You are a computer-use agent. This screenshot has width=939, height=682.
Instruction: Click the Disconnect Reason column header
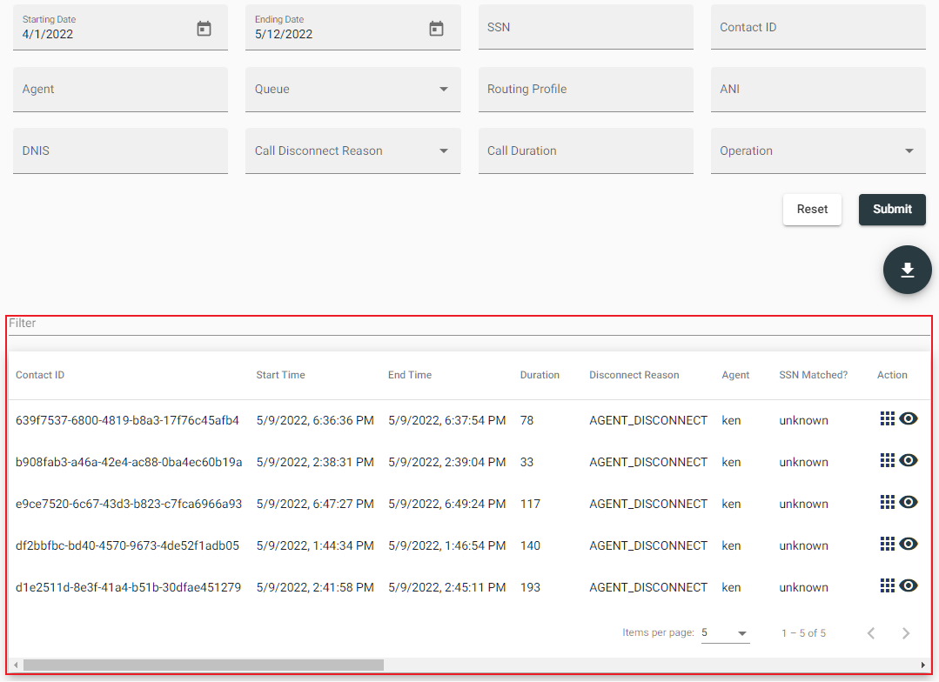(634, 375)
